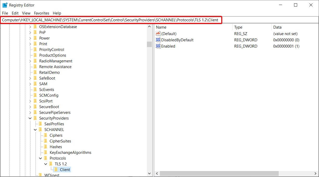Click the DWORD icon beside Enabled
Screen dimensions: 319x177
[158, 46]
